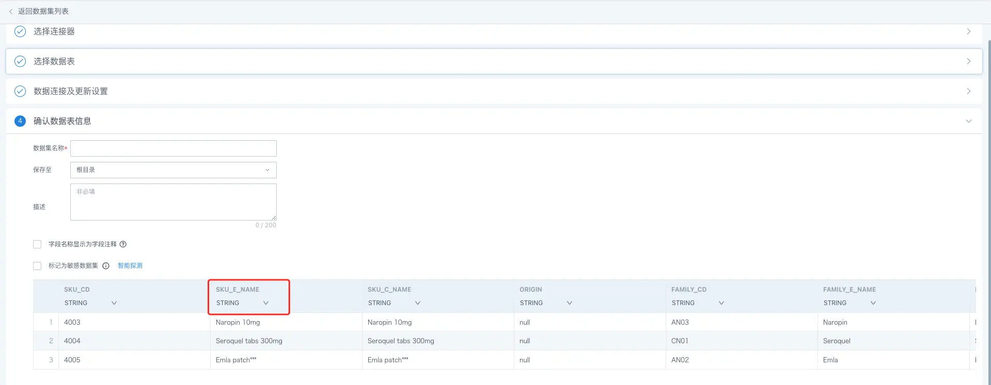The image size is (991, 385).
Task: Select cell 4004 in SKU_CD column
Action: pos(72,341)
